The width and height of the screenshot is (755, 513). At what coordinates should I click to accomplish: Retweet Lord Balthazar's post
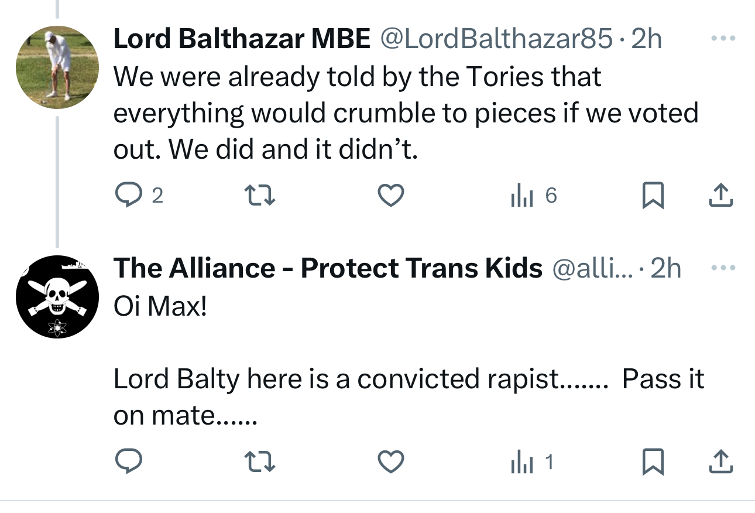(x=259, y=196)
